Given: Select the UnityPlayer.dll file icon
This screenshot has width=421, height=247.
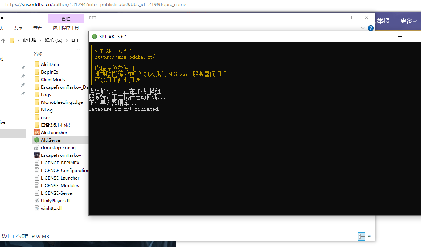Looking at the screenshot, I should click(x=36, y=200).
